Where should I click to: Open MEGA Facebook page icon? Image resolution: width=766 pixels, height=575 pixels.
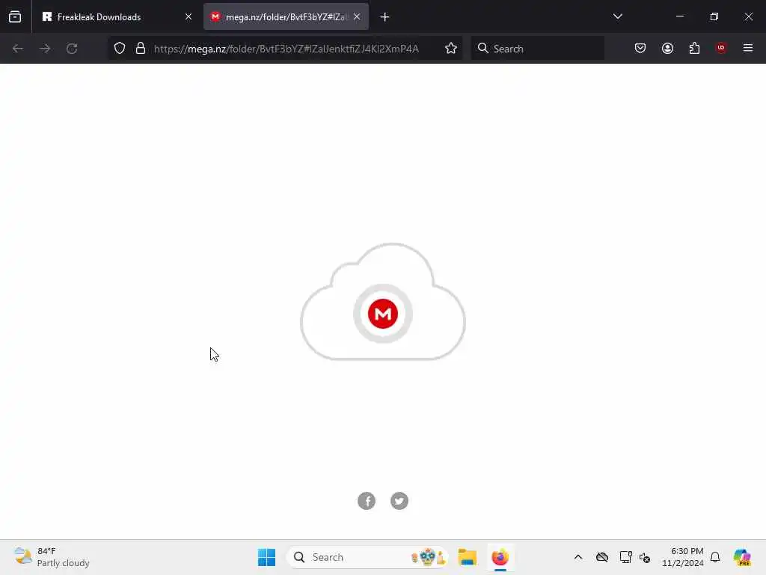tap(367, 501)
